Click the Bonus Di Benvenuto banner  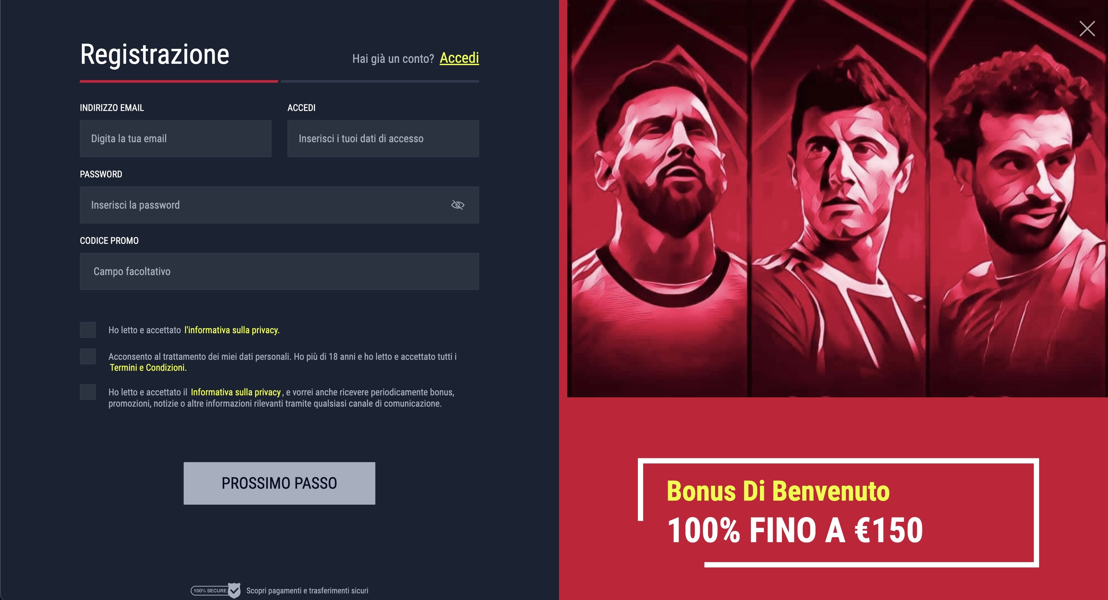[x=838, y=512]
